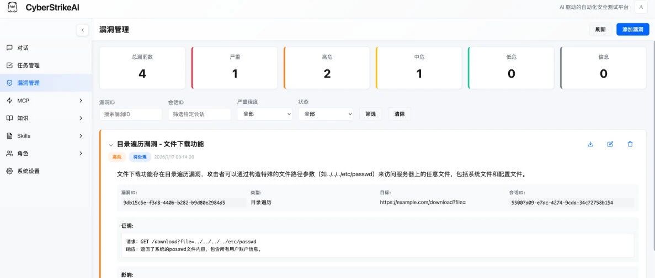Focus the 搜索漏洞ID input field
The image size is (655, 278).
point(131,114)
